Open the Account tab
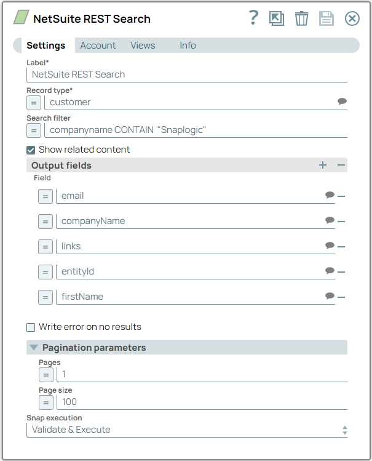 [98, 46]
